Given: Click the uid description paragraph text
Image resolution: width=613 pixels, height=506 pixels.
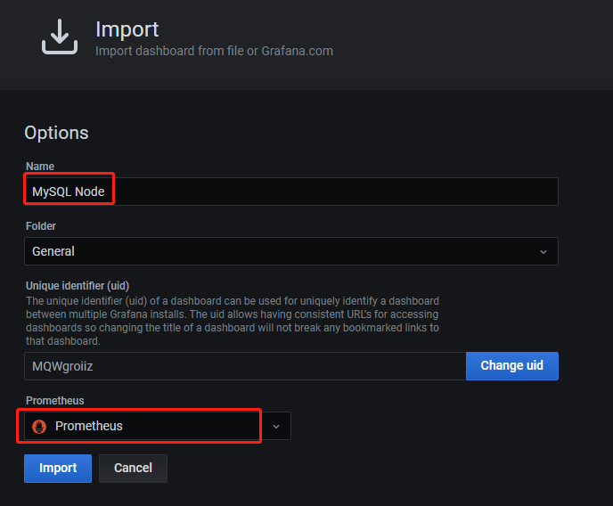Looking at the screenshot, I should [x=233, y=321].
